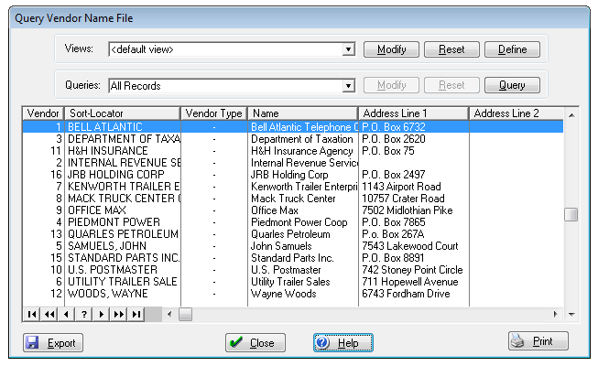Print the vendor name file
The width and height of the screenshot is (598, 366).
coord(538,342)
